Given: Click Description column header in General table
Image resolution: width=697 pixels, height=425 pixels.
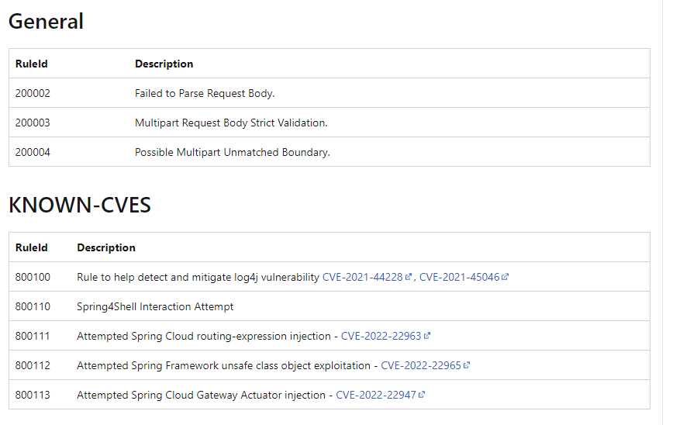Looking at the screenshot, I should pos(164,64).
